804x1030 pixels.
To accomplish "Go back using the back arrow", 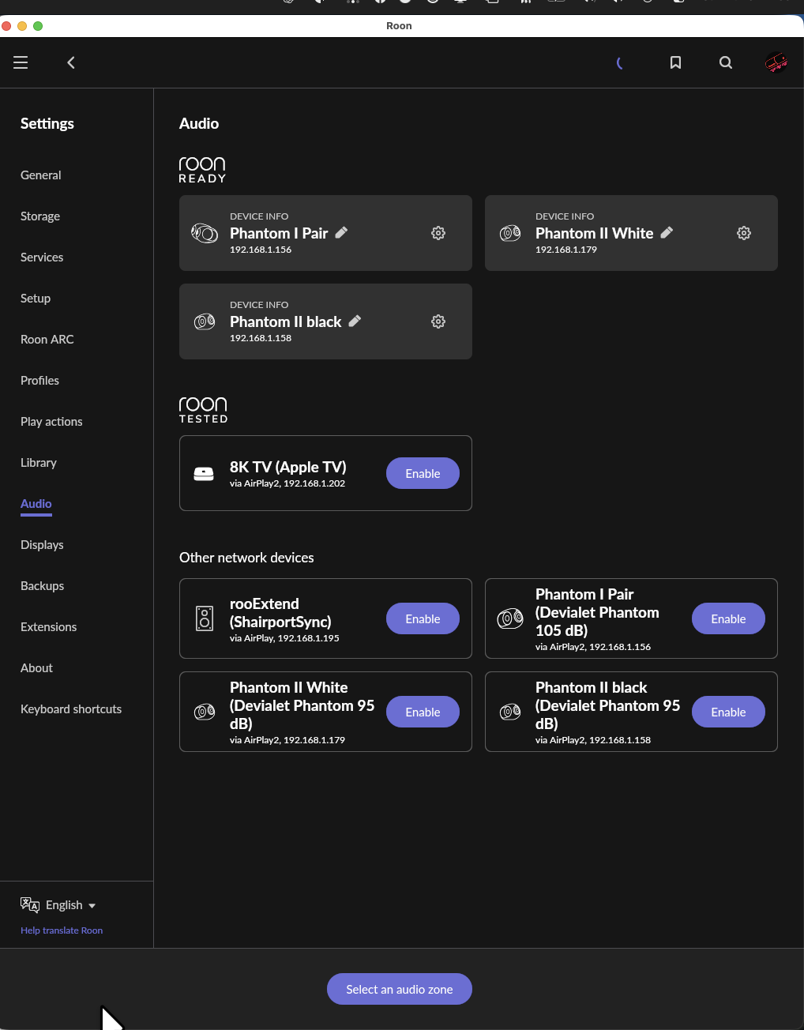I will point(71,62).
